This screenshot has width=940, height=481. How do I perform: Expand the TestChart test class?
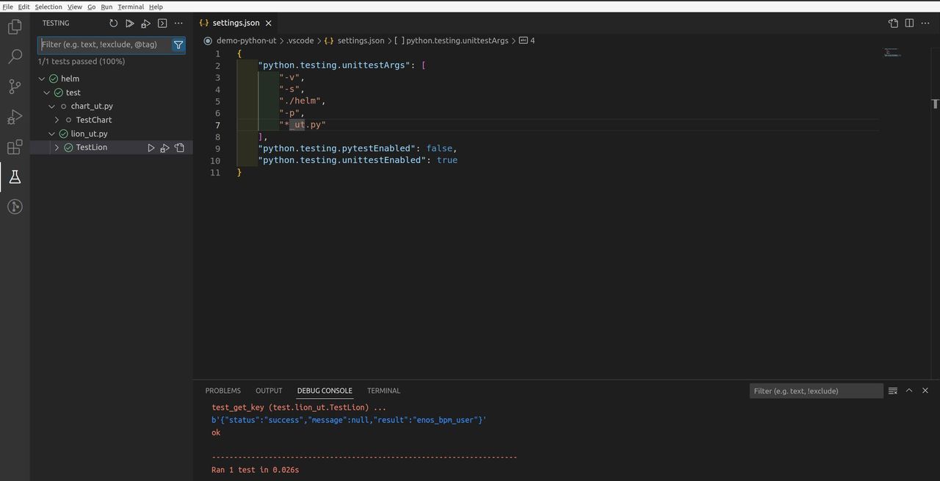[57, 120]
